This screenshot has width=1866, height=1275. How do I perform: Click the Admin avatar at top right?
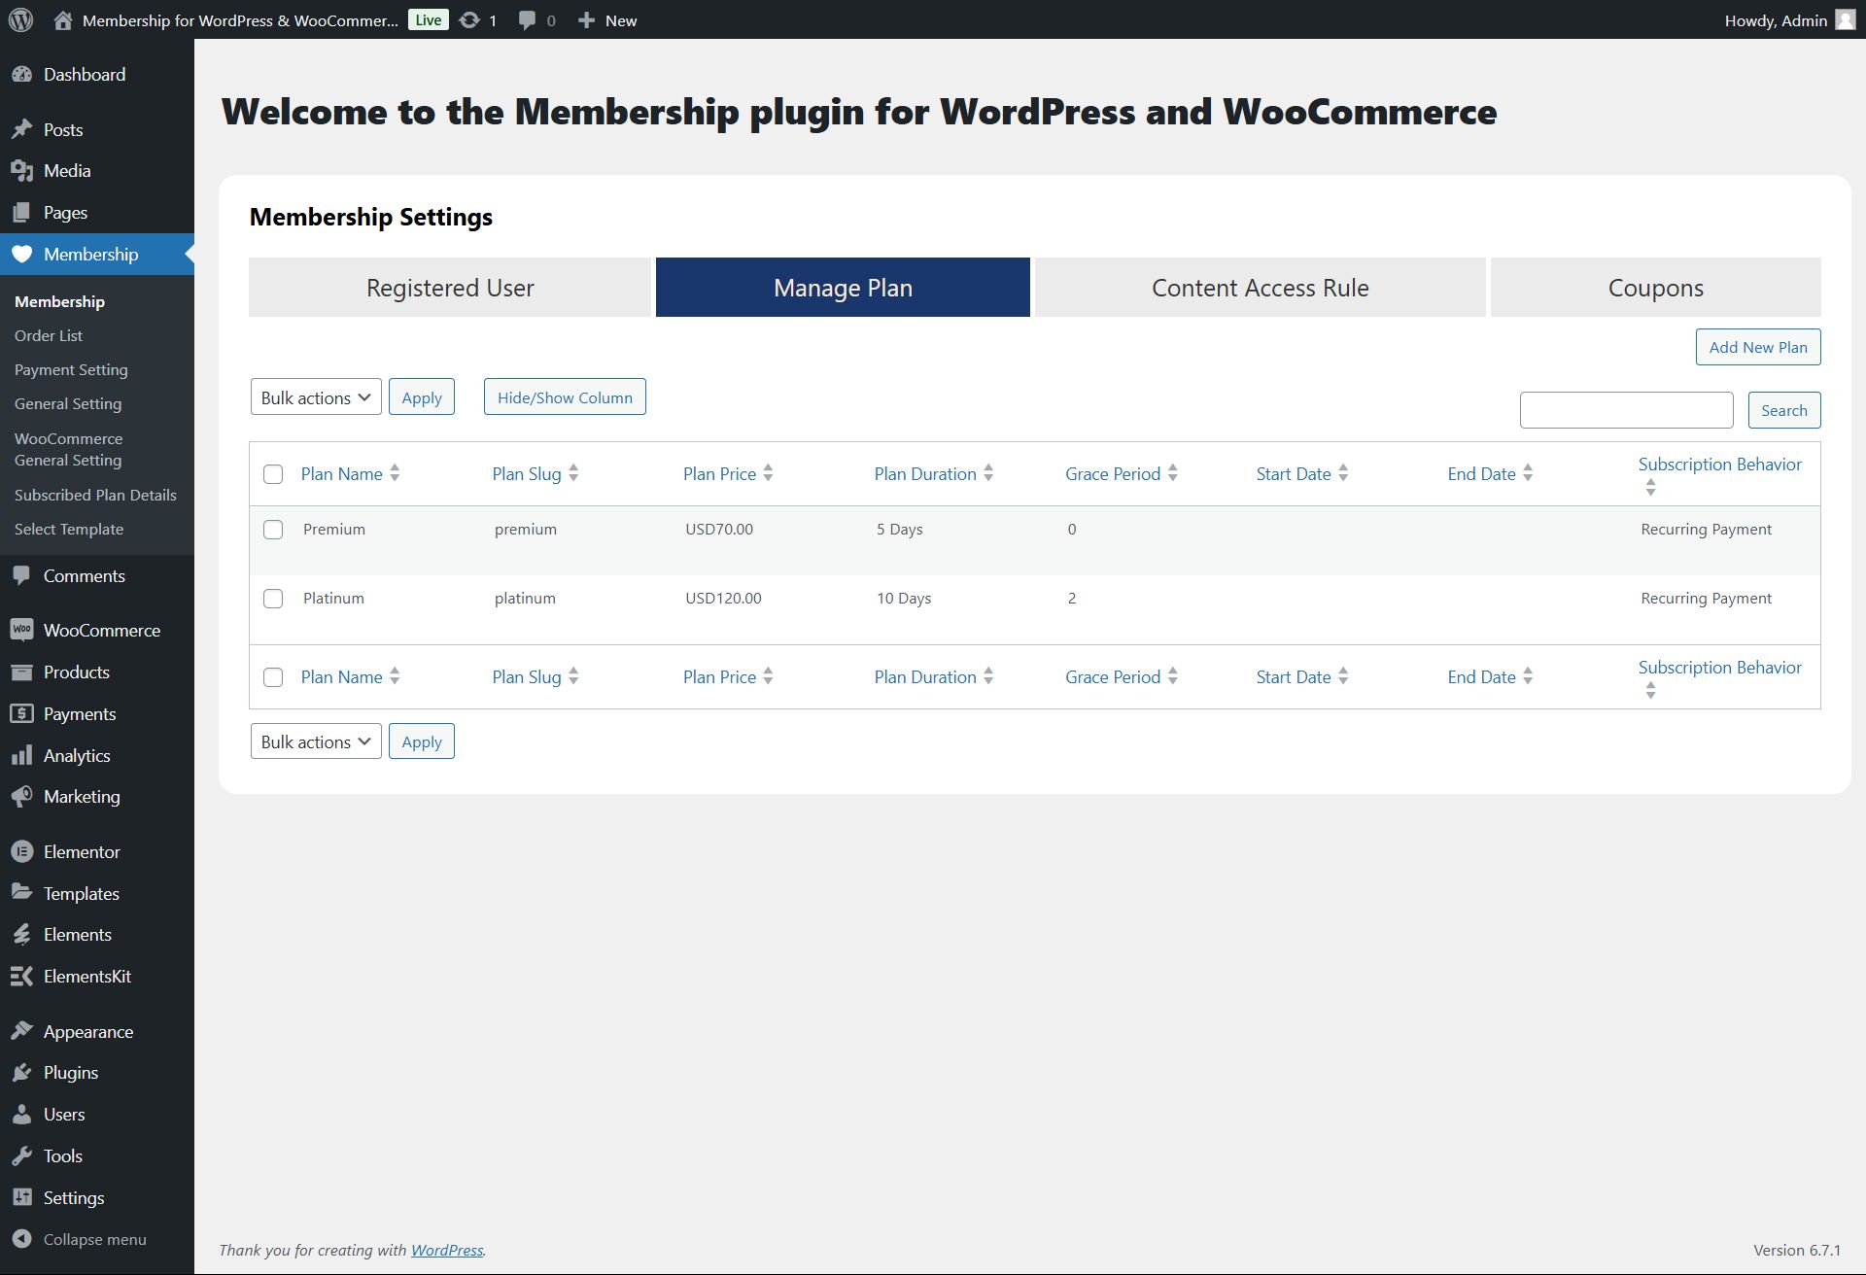point(1845,20)
